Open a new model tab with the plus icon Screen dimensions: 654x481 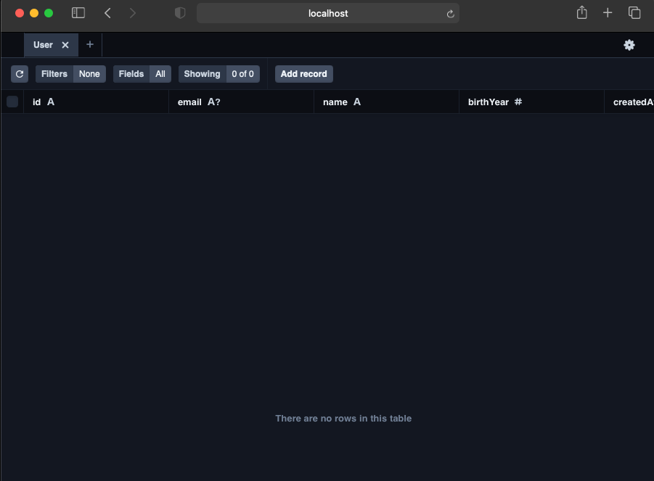(89, 44)
